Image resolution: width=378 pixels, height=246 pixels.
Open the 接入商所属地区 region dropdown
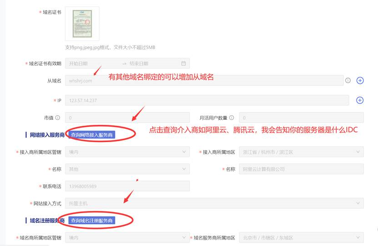pyautogui.click(x=301, y=152)
